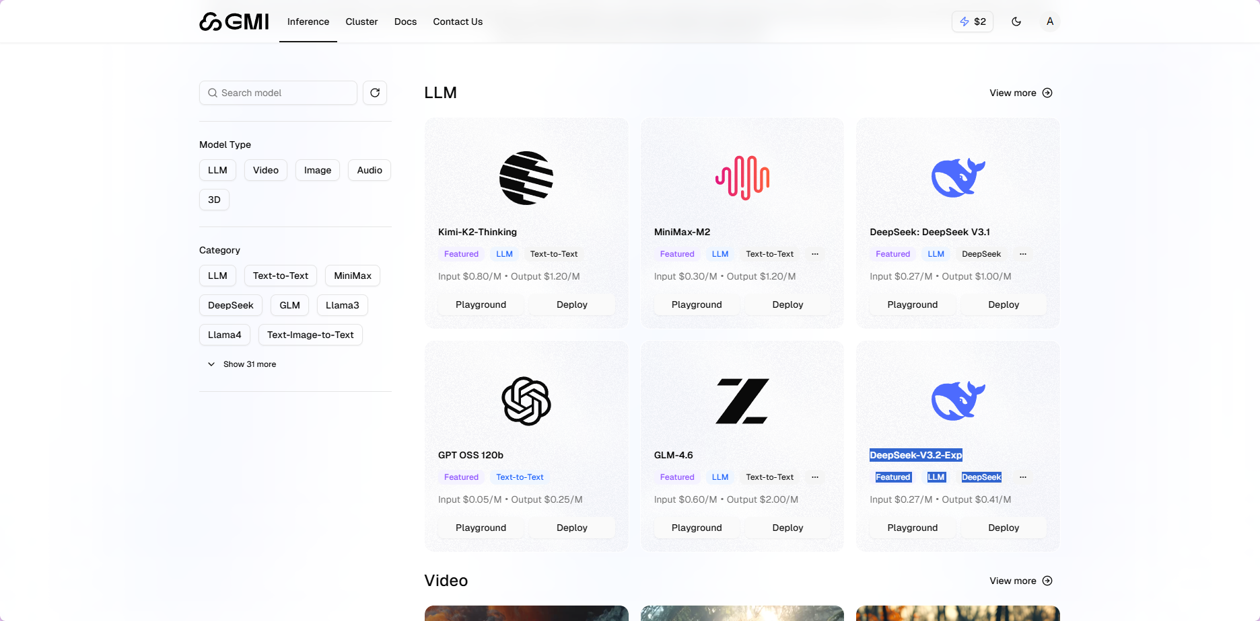Screen dimensions: 1260x621
Task: Expand Show 31 more categories
Action: (242, 364)
